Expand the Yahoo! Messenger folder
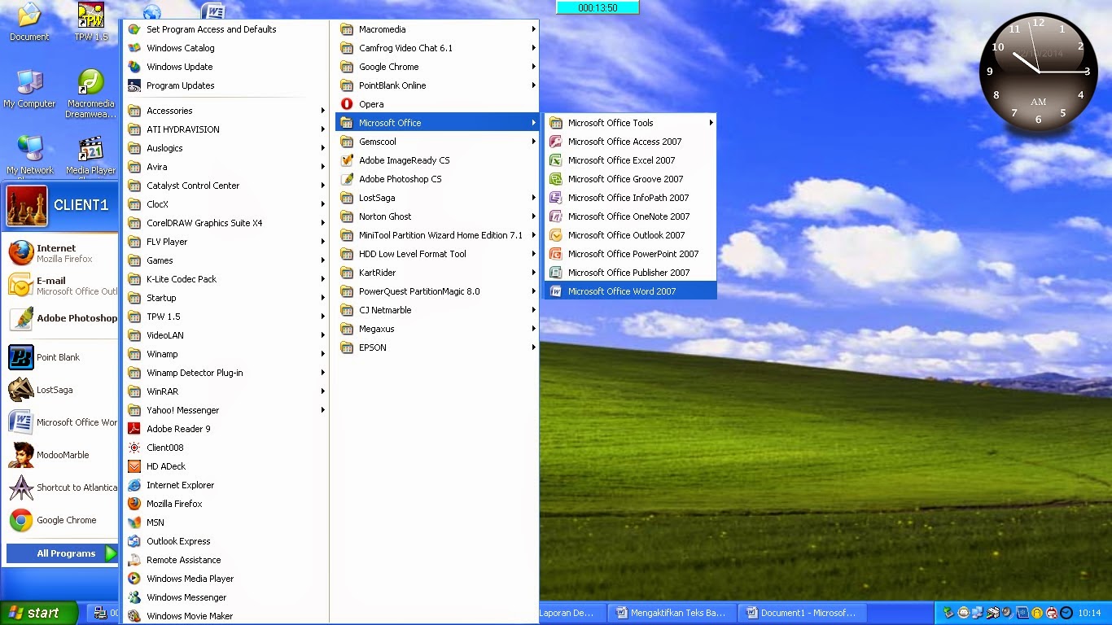The width and height of the screenshot is (1112, 625). 225,410
